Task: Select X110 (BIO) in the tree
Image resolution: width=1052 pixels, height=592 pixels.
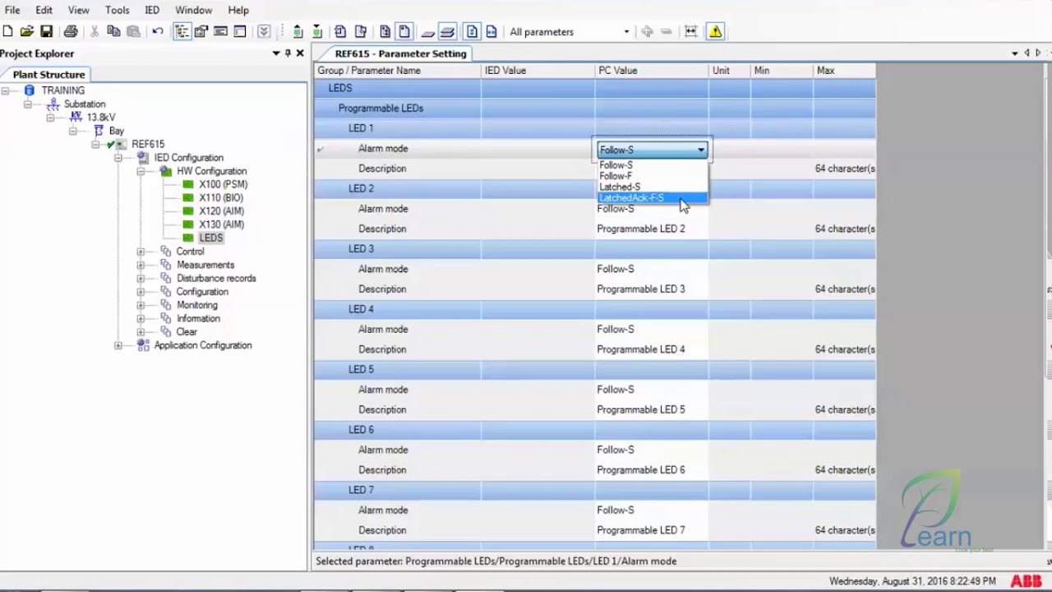Action: click(221, 197)
